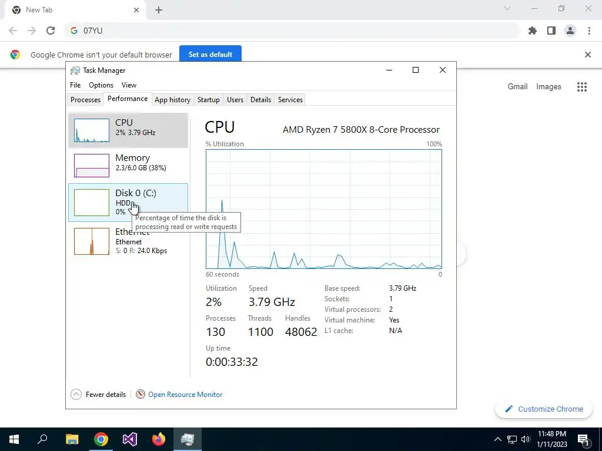602x451 pixels.
Task: Click the AMD Ryzen 7 5800X processor name
Action: tap(361, 130)
